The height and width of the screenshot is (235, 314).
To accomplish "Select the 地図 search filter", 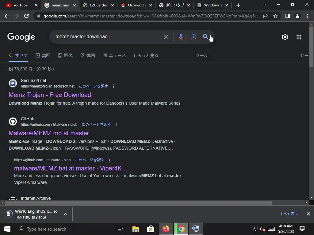I will (88, 55).
